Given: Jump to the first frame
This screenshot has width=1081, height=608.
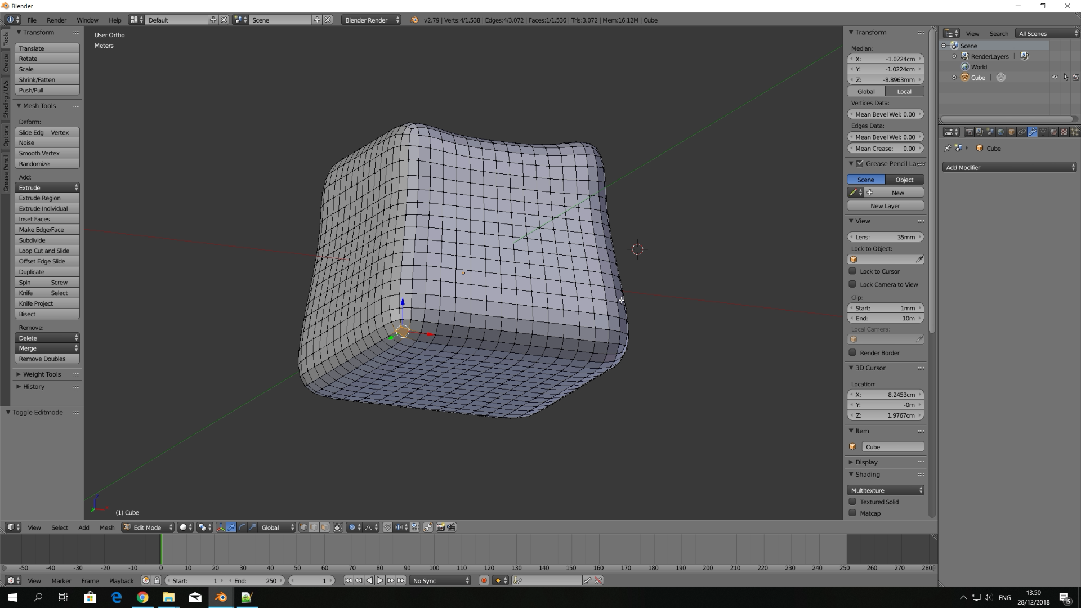Looking at the screenshot, I should point(348,580).
